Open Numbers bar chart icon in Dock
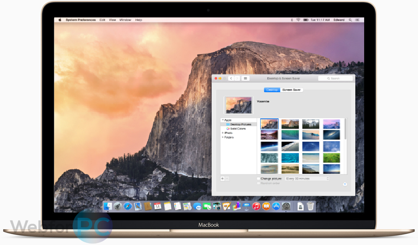418x245 pixels. (x=236, y=206)
